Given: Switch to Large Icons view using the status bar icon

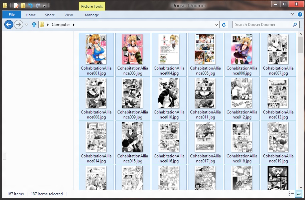Looking at the screenshot, I should click(x=298, y=194).
